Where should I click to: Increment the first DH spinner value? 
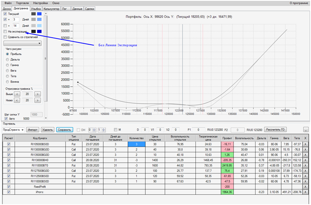pyautogui.click(x=94, y=129)
